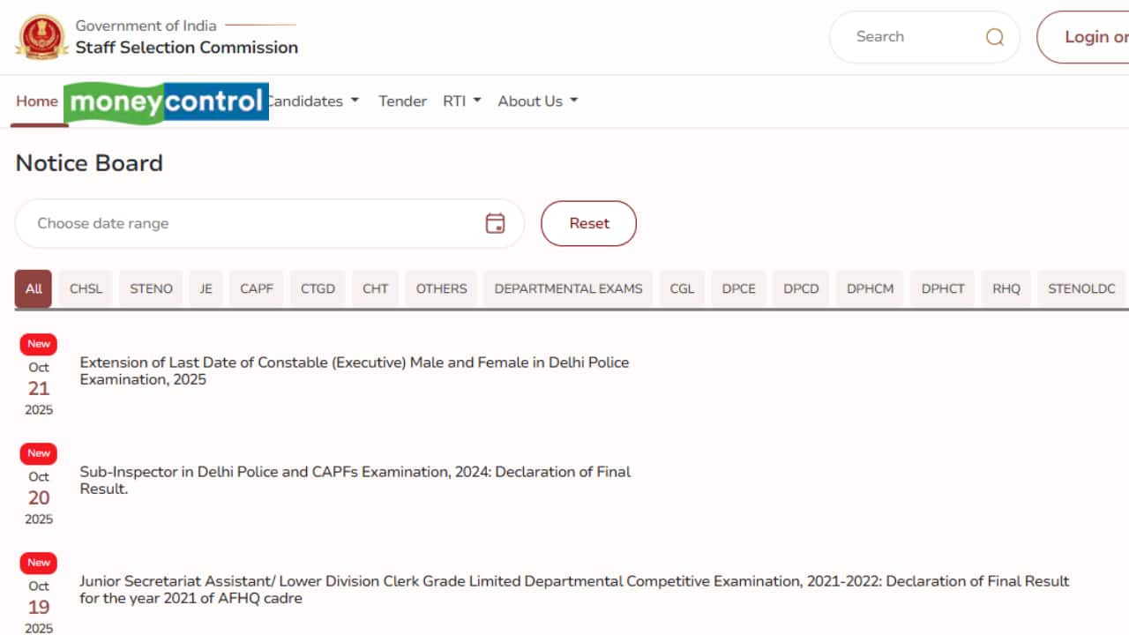Screen dimensions: 1129x635
Task: Click the Reset button
Action: 588,223
